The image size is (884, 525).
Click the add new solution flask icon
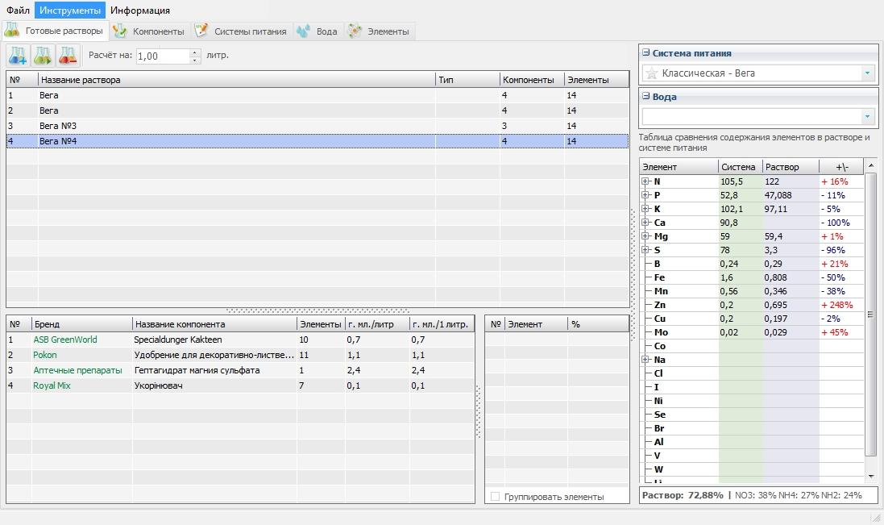click(18, 56)
